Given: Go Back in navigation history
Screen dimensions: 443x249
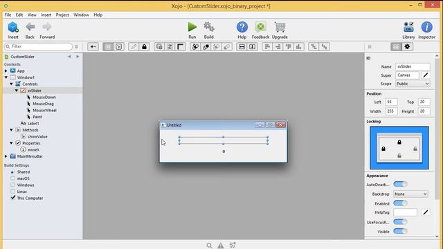Looking at the screenshot, I should 30,27.
